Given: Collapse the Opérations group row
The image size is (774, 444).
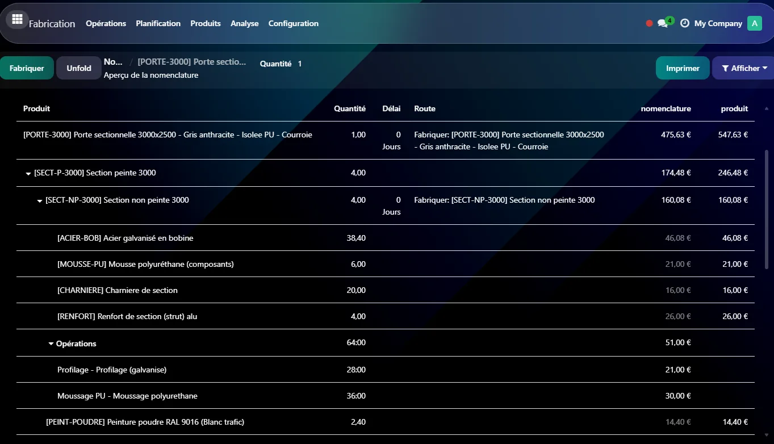Looking at the screenshot, I should click(51, 344).
